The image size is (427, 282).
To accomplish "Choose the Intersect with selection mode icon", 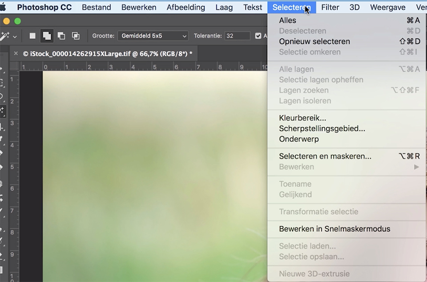I will coord(76,36).
